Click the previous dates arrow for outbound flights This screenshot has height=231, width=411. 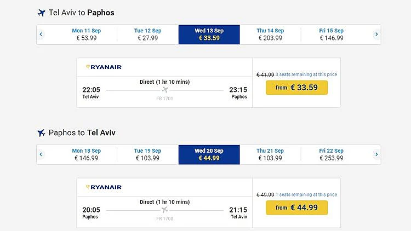click(41, 34)
